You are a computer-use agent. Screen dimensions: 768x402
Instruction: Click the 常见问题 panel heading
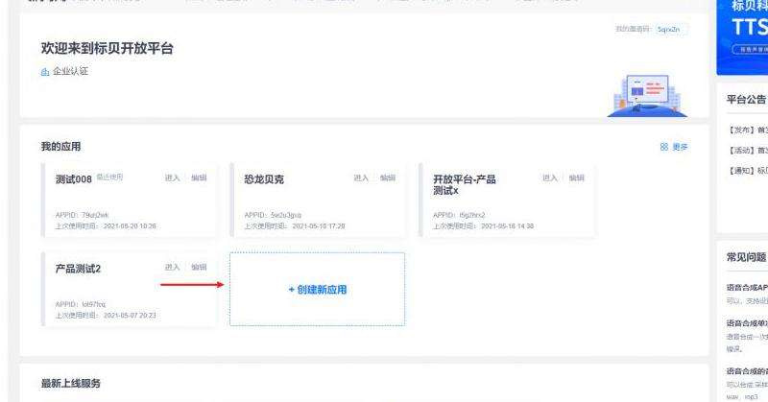(746, 257)
